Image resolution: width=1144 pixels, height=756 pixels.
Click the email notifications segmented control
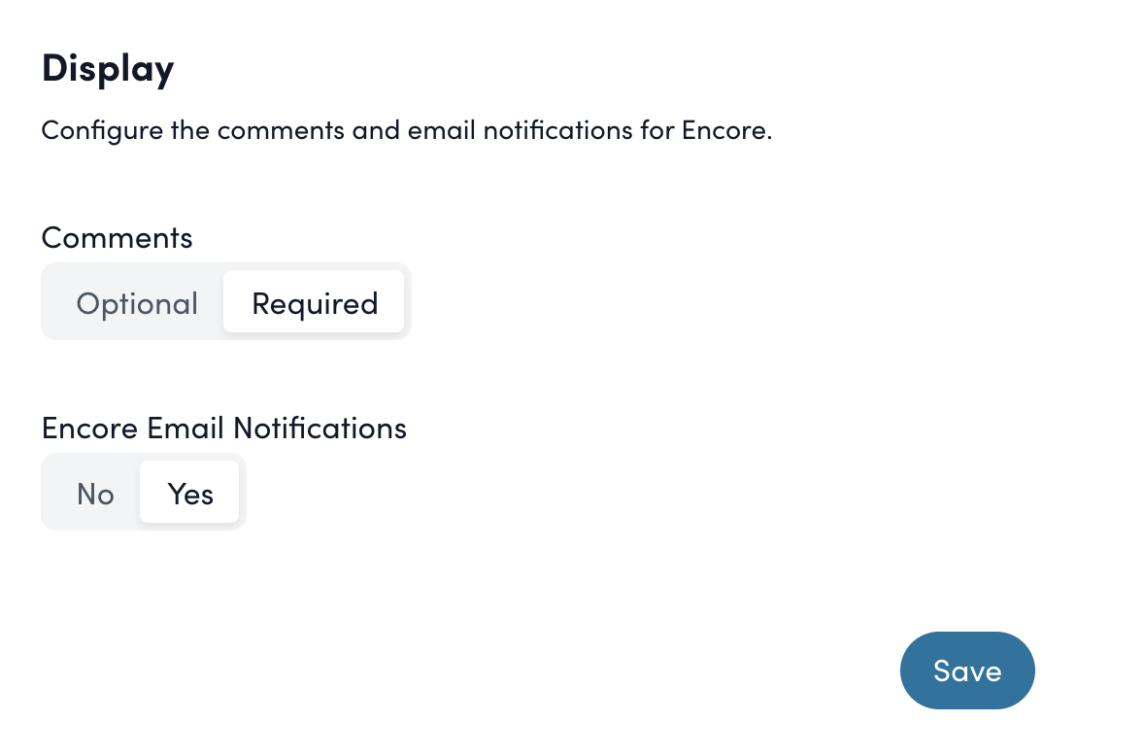143,492
